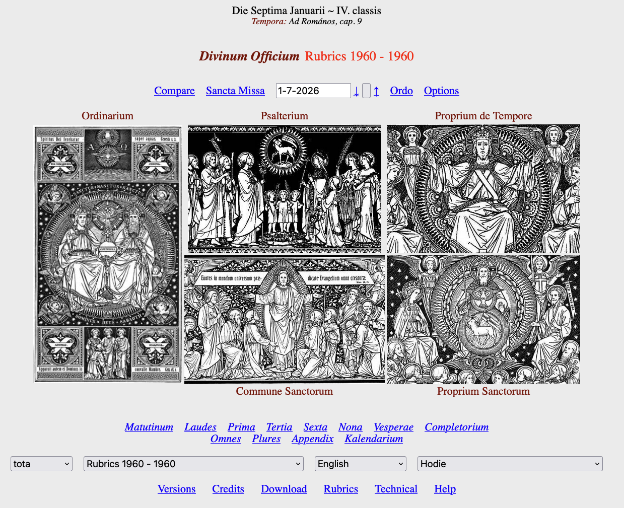Open Proprium de Tempore via its illustration
624x508 pixels.
483,189
